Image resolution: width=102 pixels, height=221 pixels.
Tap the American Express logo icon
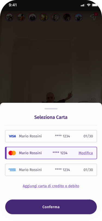(12, 170)
